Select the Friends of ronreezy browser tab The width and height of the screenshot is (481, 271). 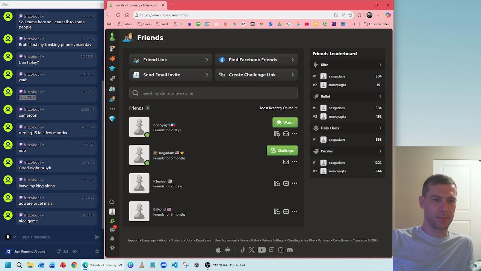pos(136,5)
